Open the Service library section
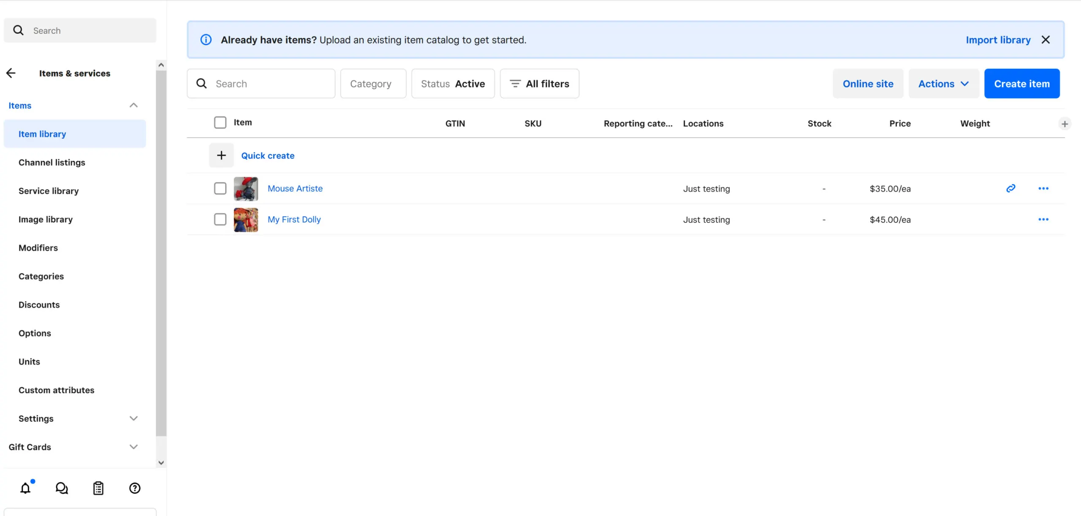This screenshot has height=516, width=1081. click(x=49, y=190)
